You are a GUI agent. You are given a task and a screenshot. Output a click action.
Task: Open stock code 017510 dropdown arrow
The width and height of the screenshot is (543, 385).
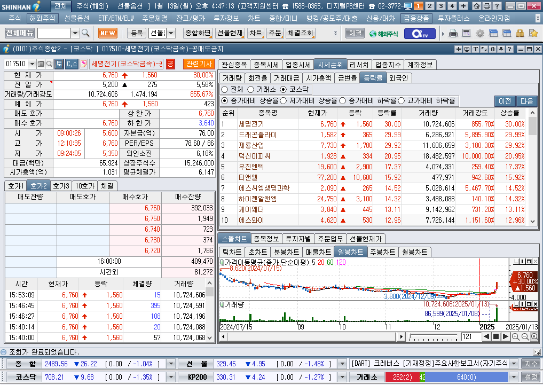coord(32,64)
